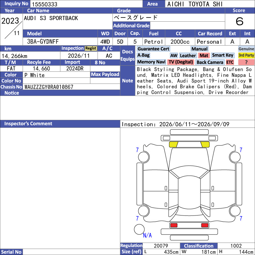Click the year 2023 value
Viewport: 255px width, 255px height.
point(10,21)
